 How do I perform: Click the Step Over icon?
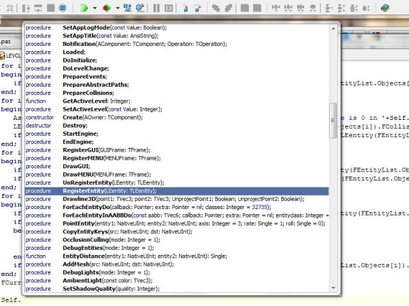click(x=197, y=8)
